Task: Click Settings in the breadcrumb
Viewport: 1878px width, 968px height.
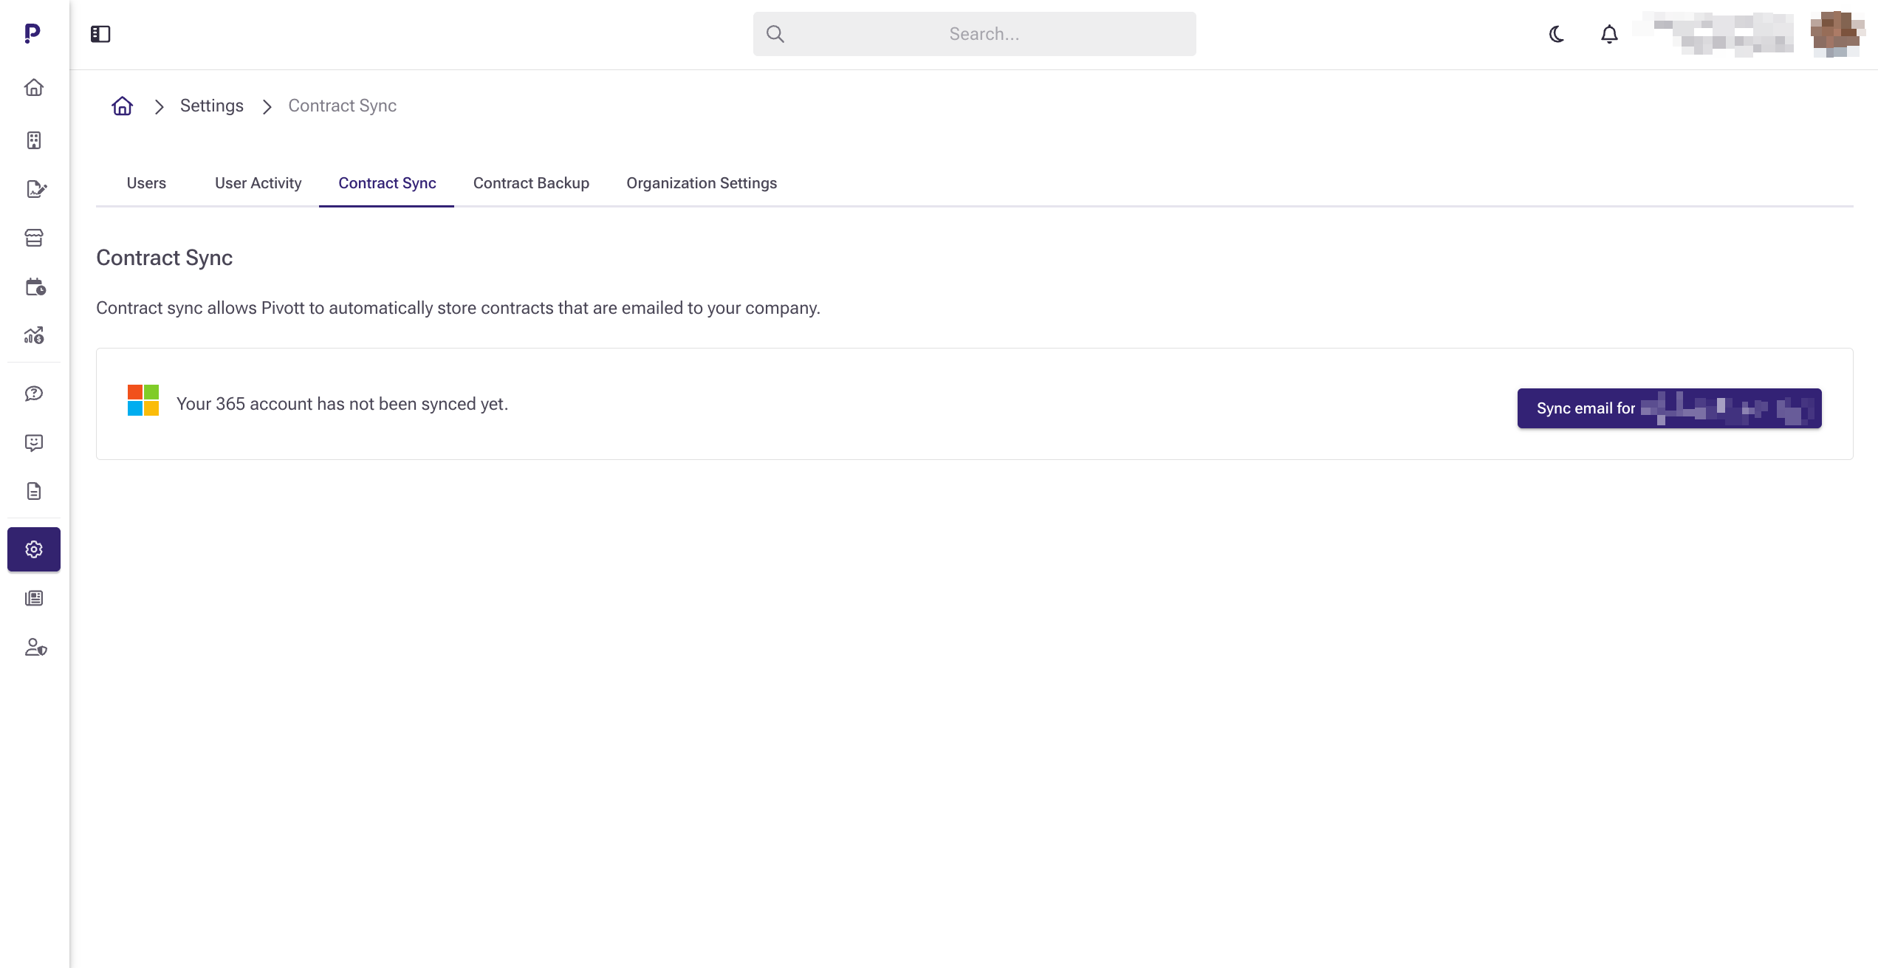Action: tap(211, 106)
